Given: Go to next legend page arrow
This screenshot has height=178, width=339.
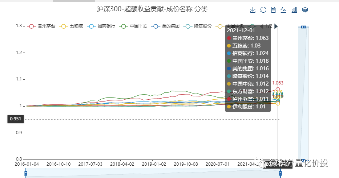Looking at the screenshot, I should point(276,26).
